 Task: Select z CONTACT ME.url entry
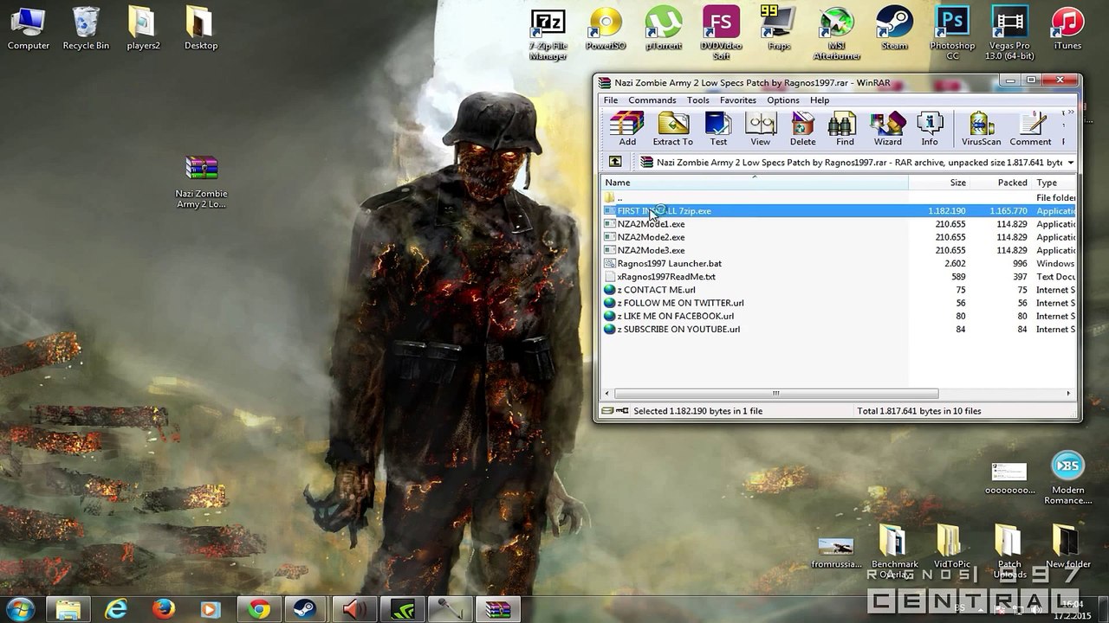click(x=839, y=290)
